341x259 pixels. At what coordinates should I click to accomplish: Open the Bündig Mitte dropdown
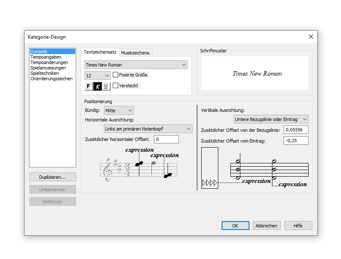point(119,111)
